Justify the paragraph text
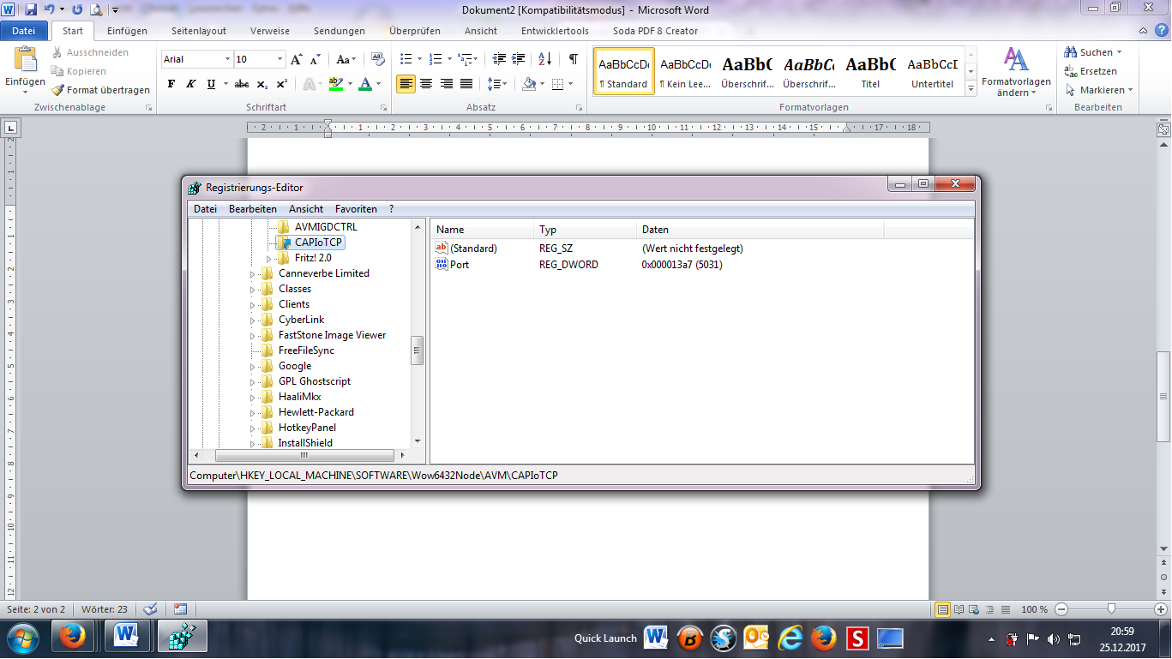Screen dimensions: 1172x659 point(466,84)
